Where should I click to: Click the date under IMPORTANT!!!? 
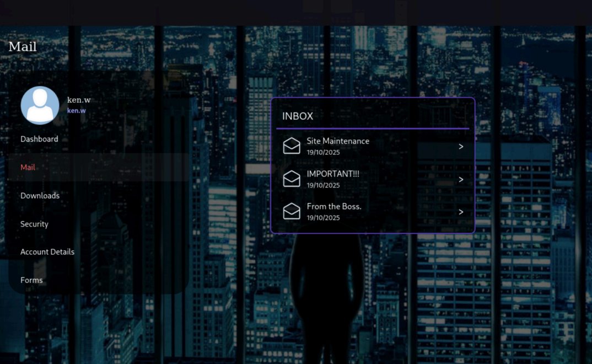point(323,185)
